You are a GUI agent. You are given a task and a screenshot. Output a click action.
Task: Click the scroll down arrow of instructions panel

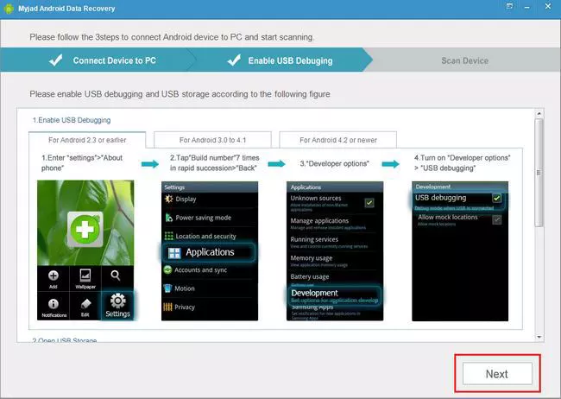[539, 337]
